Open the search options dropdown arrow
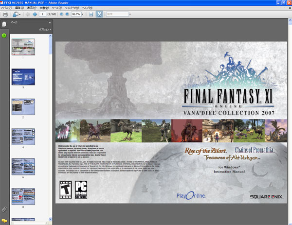 pyautogui.click(x=130, y=14)
